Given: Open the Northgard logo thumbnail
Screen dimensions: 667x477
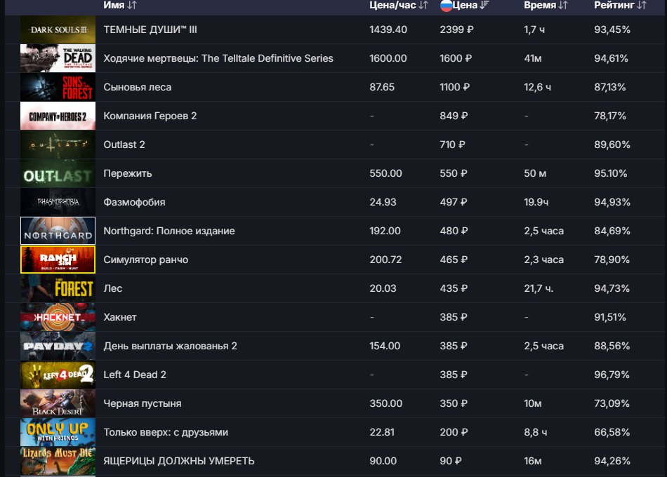Looking at the screenshot, I should point(58,231).
